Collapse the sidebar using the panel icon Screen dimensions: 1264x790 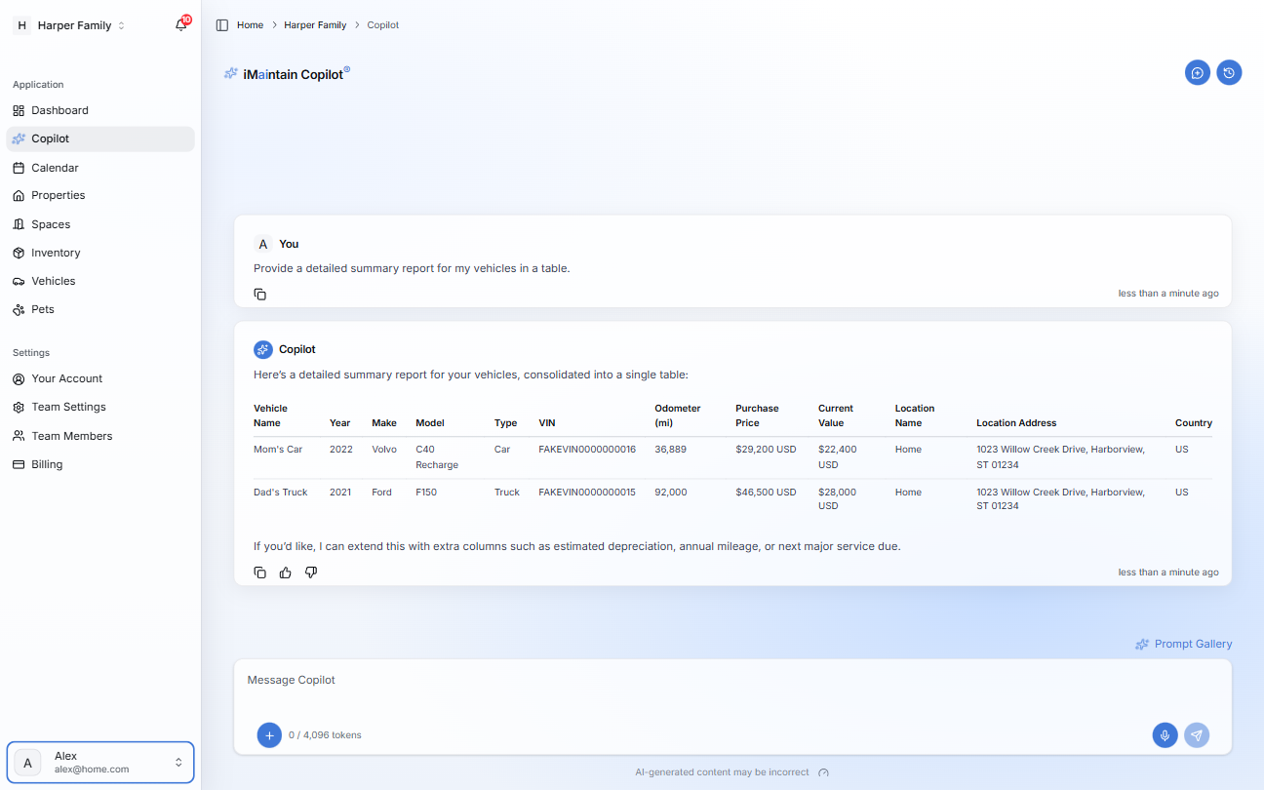tap(221, 24)
